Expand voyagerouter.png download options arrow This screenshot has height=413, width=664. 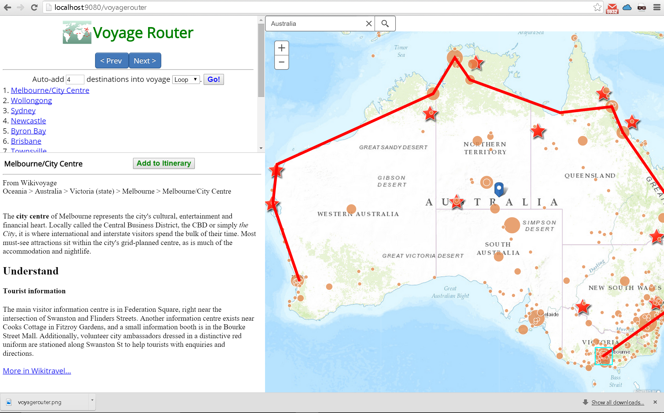[92, 400]
